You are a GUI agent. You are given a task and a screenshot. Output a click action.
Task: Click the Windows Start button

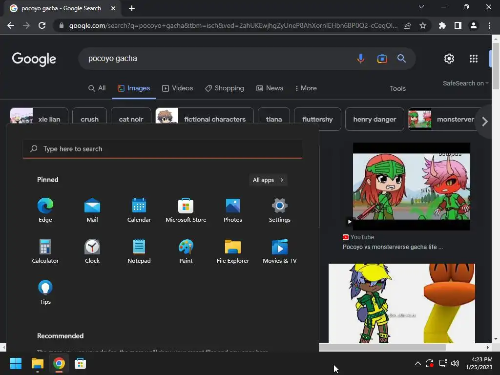pos(16,363)
